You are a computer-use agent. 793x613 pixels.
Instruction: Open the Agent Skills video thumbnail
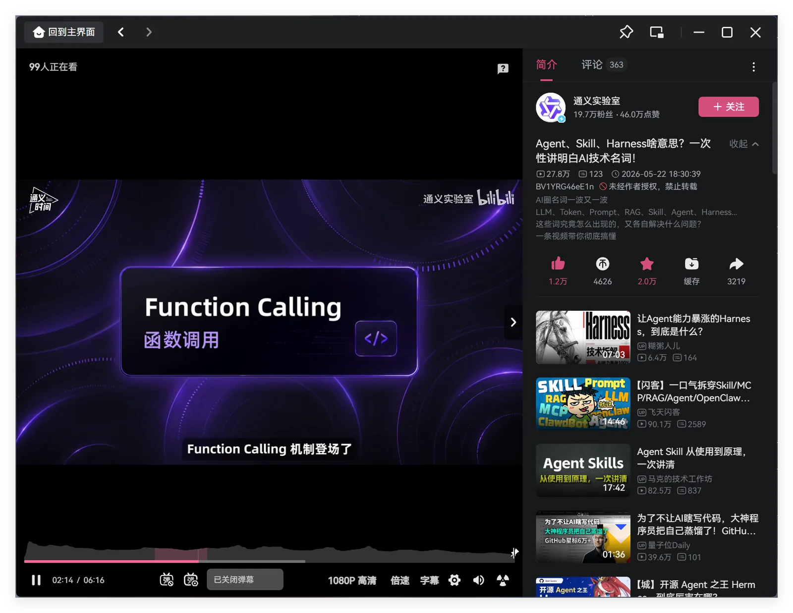pos(583,470)
